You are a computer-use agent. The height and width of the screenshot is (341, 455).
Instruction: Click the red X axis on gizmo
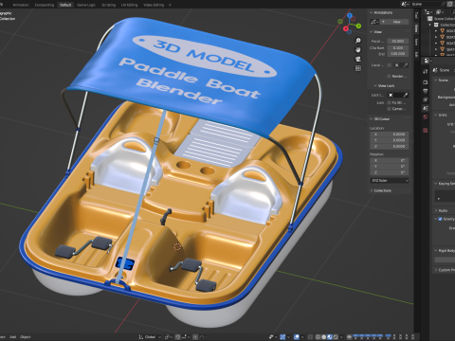(x=346, y=29)
